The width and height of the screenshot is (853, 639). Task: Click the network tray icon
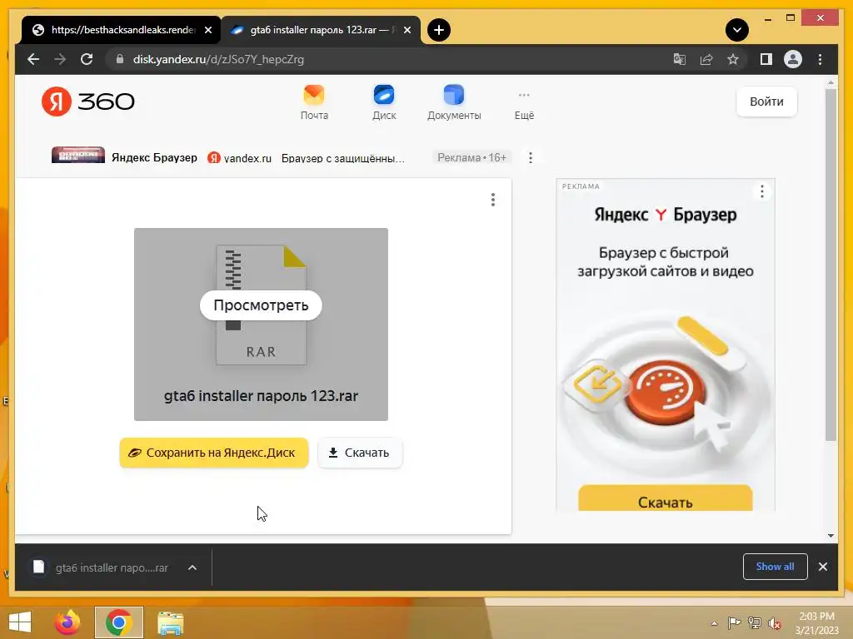click(755, 623)
